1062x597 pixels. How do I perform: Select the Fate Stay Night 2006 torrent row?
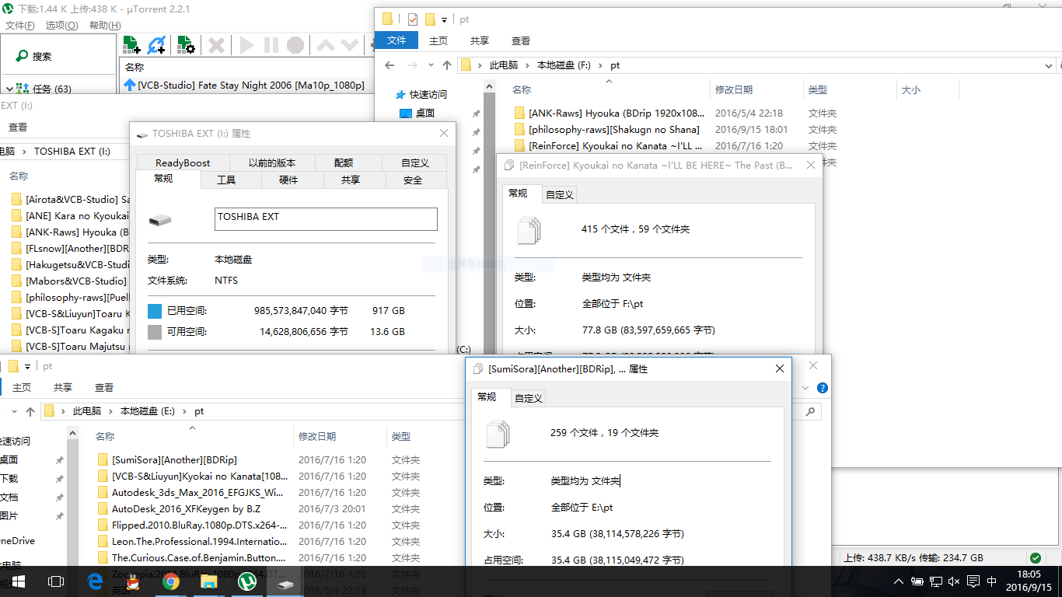click(244, 85)
